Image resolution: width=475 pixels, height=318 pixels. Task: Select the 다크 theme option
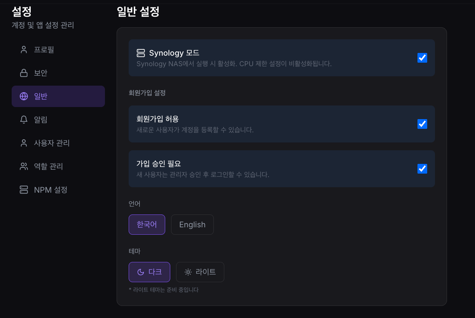149,272
